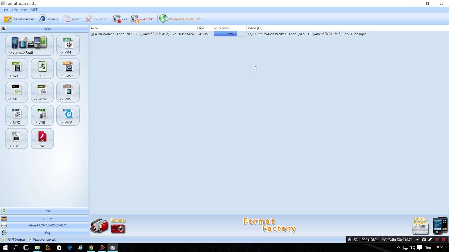Open the Windows Start menu

pos(5,247)
